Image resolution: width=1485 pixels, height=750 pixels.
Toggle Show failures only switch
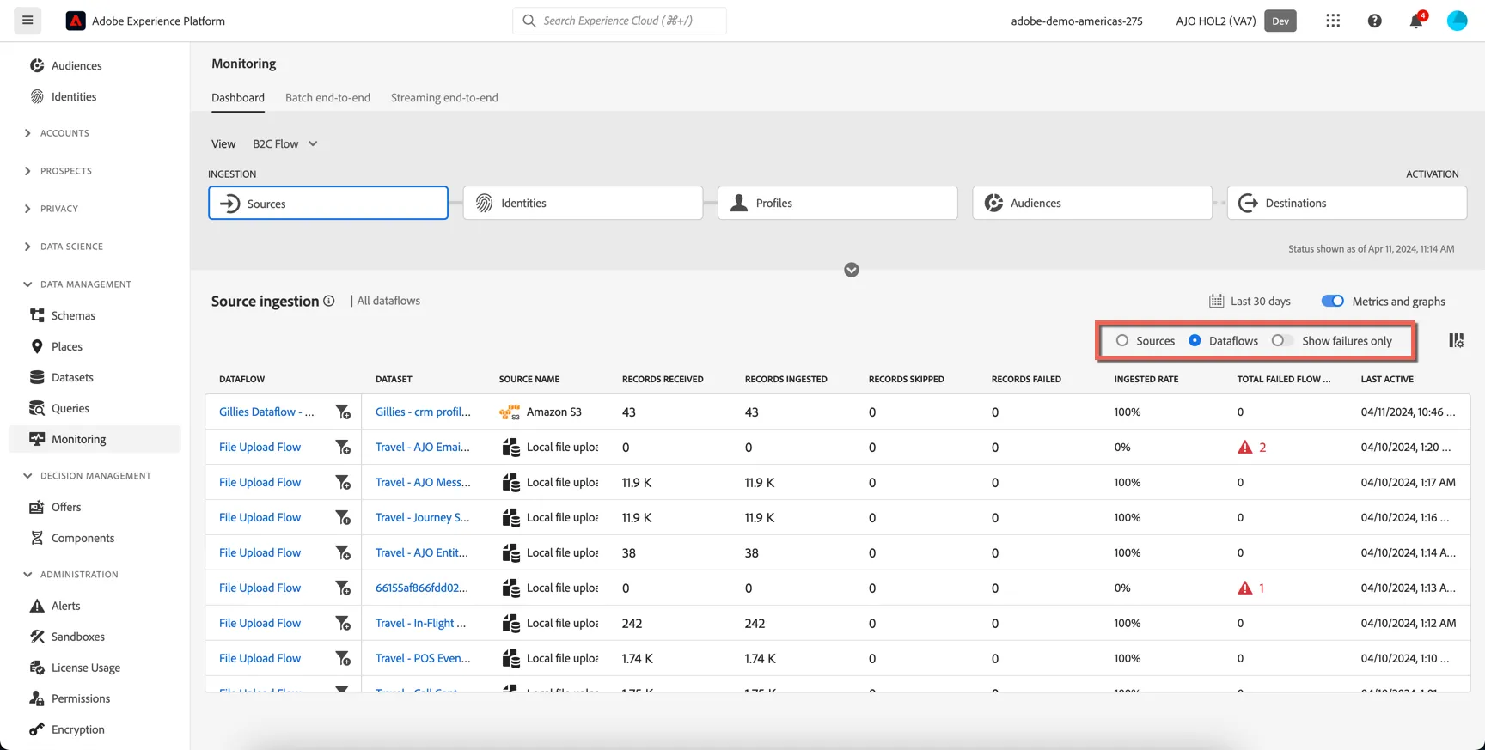point(1282,341)
